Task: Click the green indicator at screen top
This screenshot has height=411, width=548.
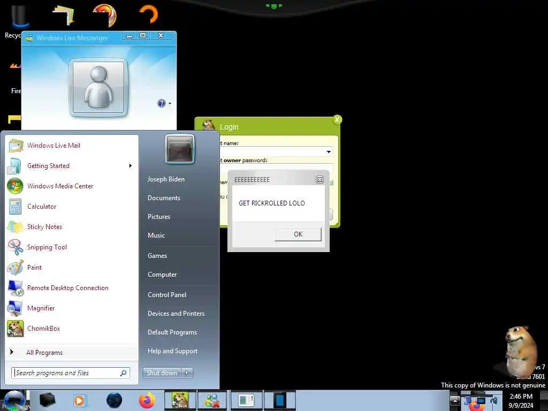Action: [274, 6]
